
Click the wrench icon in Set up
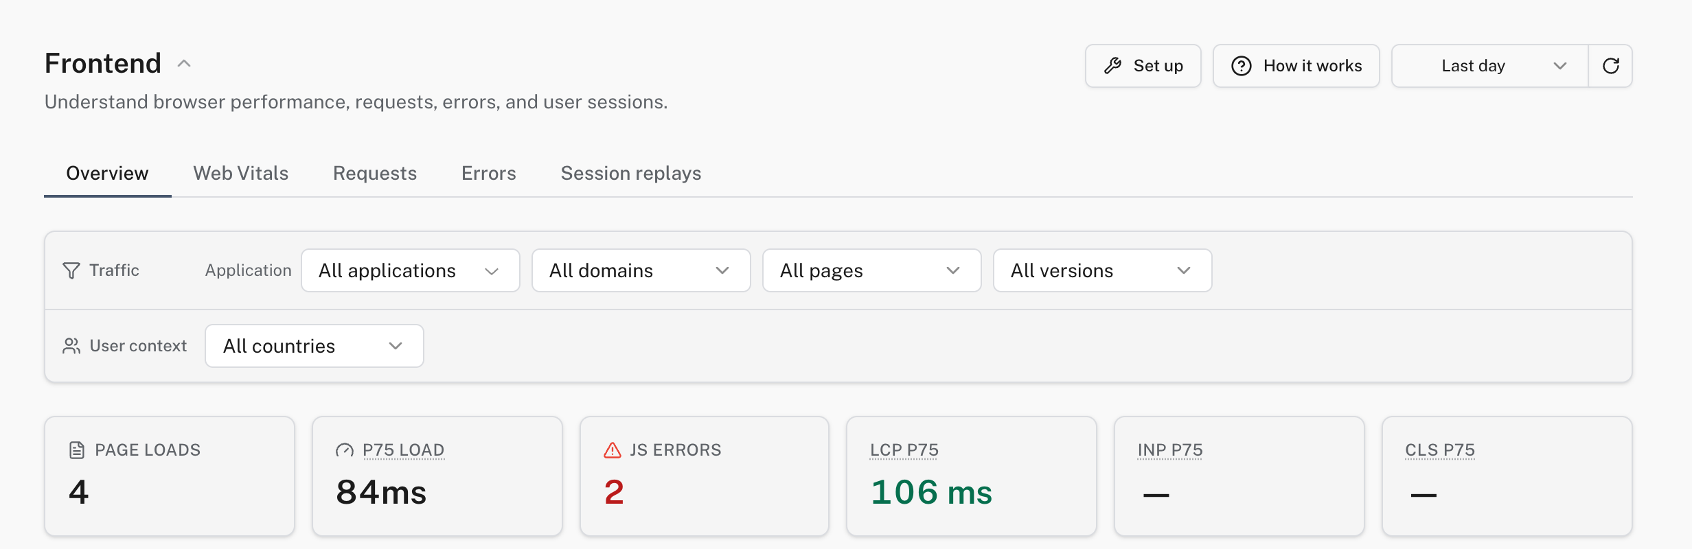point(1112,66)
